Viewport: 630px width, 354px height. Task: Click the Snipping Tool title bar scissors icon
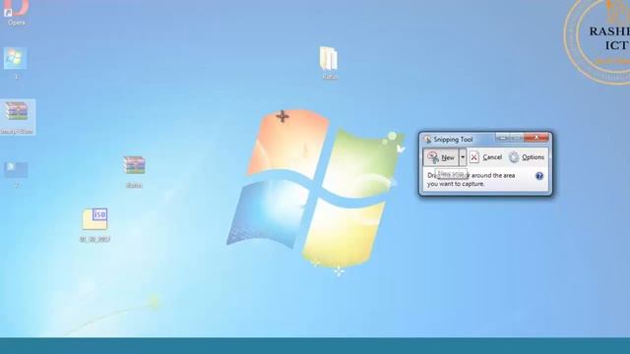click(427, 140)
